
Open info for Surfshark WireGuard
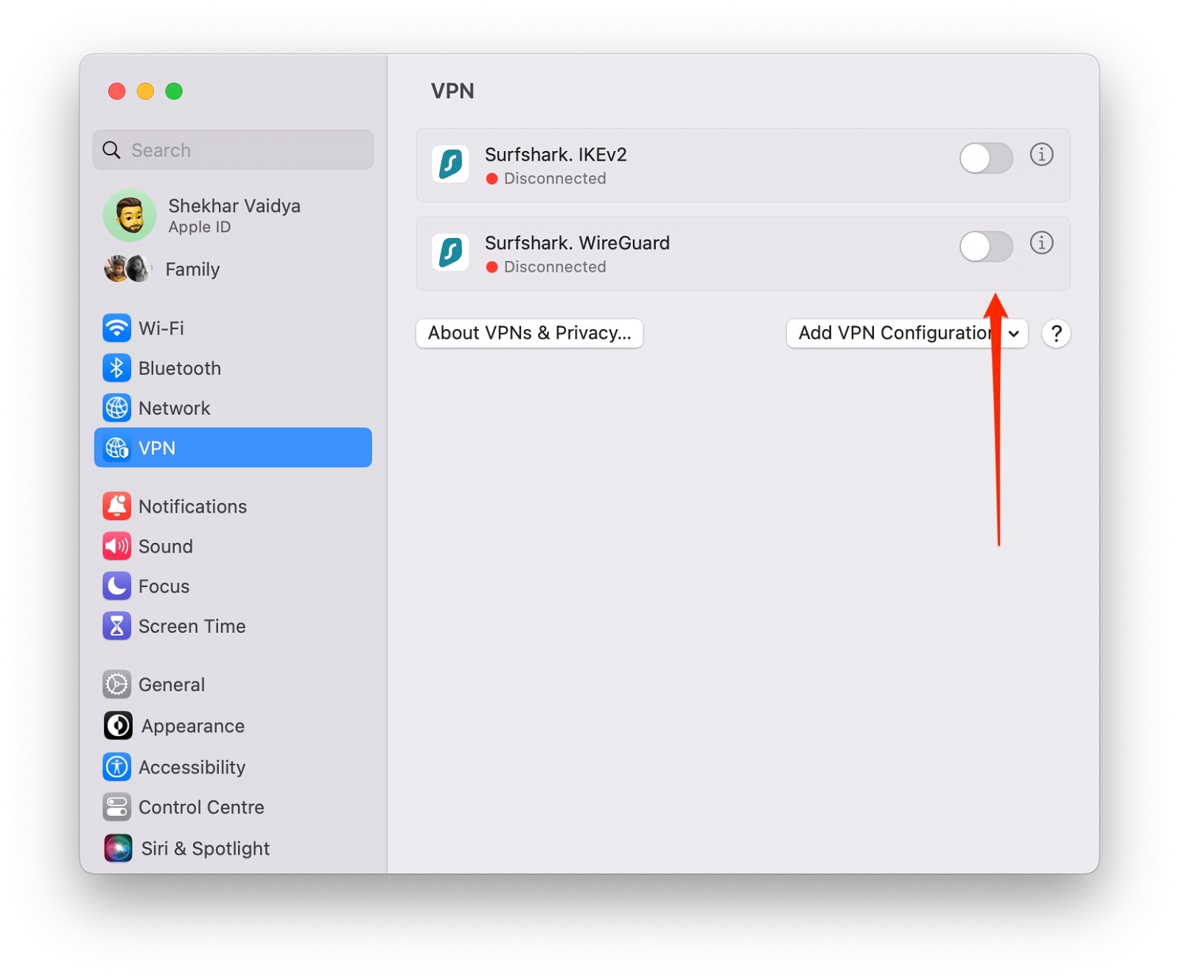(x=1041, y=243)
